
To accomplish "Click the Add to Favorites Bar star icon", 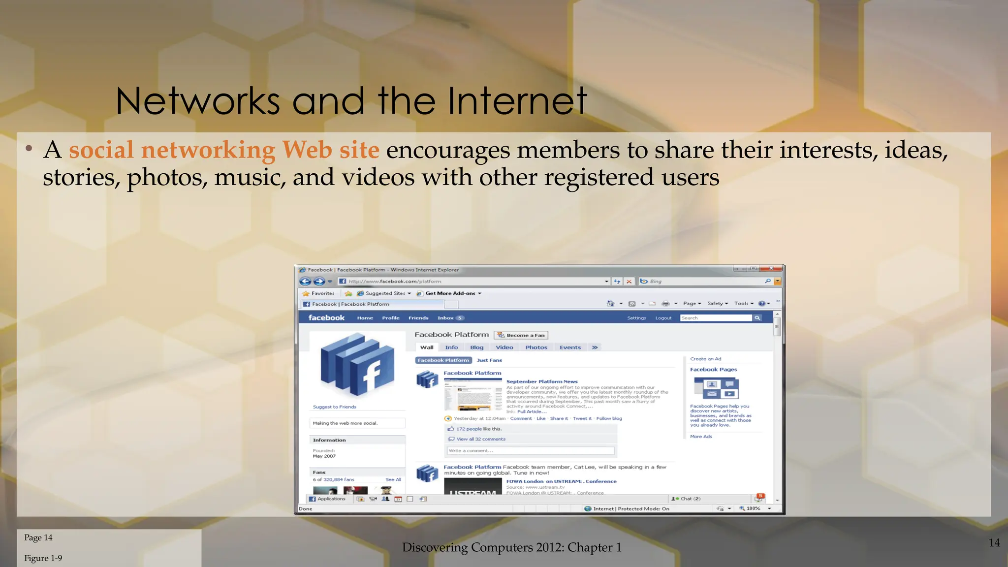I will (x=348, y=293).
